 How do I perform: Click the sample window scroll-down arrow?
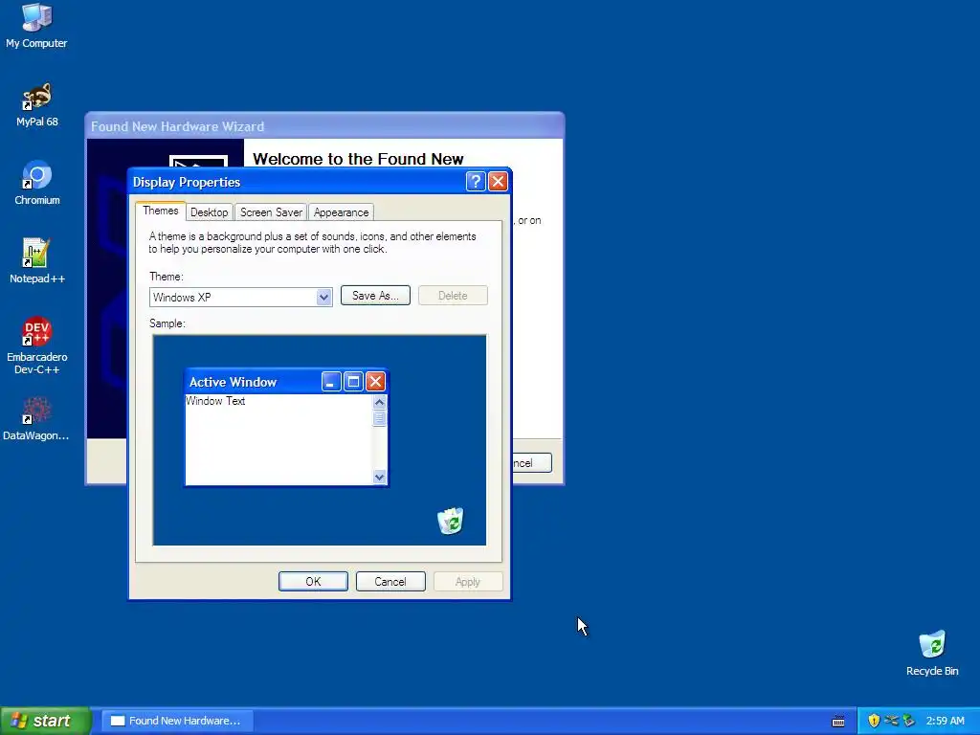(379, 478)
